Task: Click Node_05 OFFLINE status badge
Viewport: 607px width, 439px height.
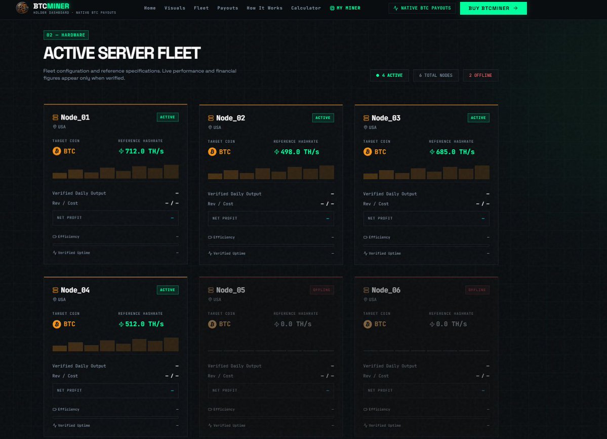Action: click(x=321, y=290)
